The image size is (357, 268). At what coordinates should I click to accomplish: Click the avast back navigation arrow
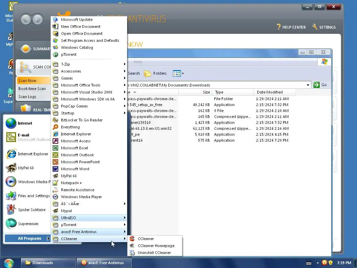click(x=26, y=20)
